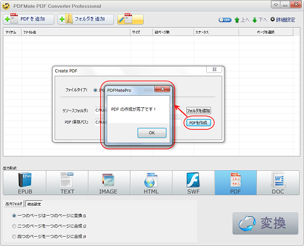Open 詳細設定 advanced settings
Screen dimensions: 304x246
283,19
